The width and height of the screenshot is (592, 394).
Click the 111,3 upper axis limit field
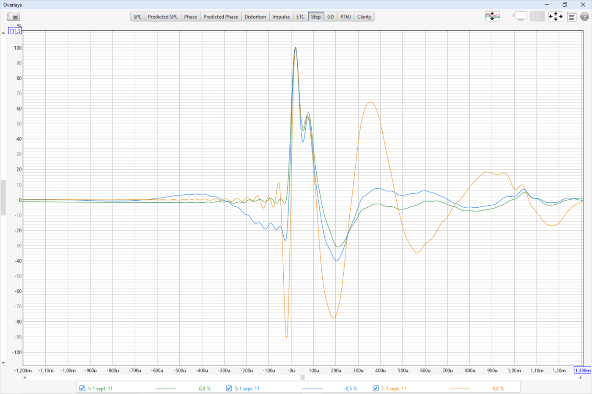(15, 31)
